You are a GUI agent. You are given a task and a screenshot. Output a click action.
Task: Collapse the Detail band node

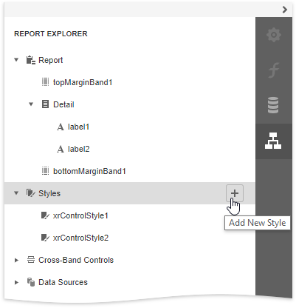31,104
